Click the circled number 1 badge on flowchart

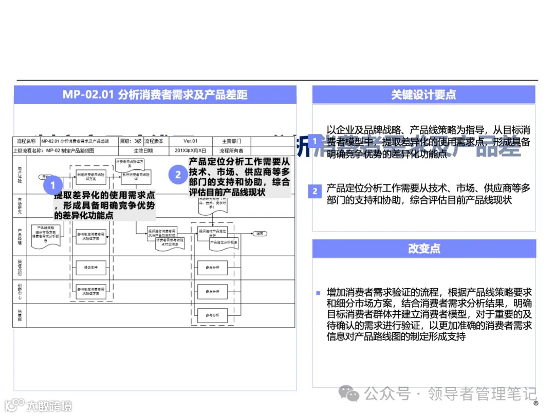[x=52, y=185]
